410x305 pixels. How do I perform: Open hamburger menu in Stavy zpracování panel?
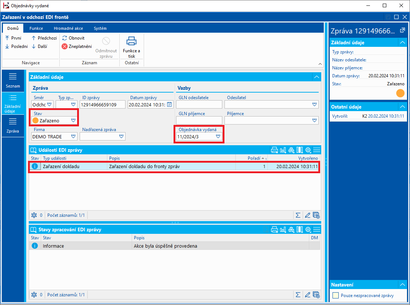(x=317, y=229)
